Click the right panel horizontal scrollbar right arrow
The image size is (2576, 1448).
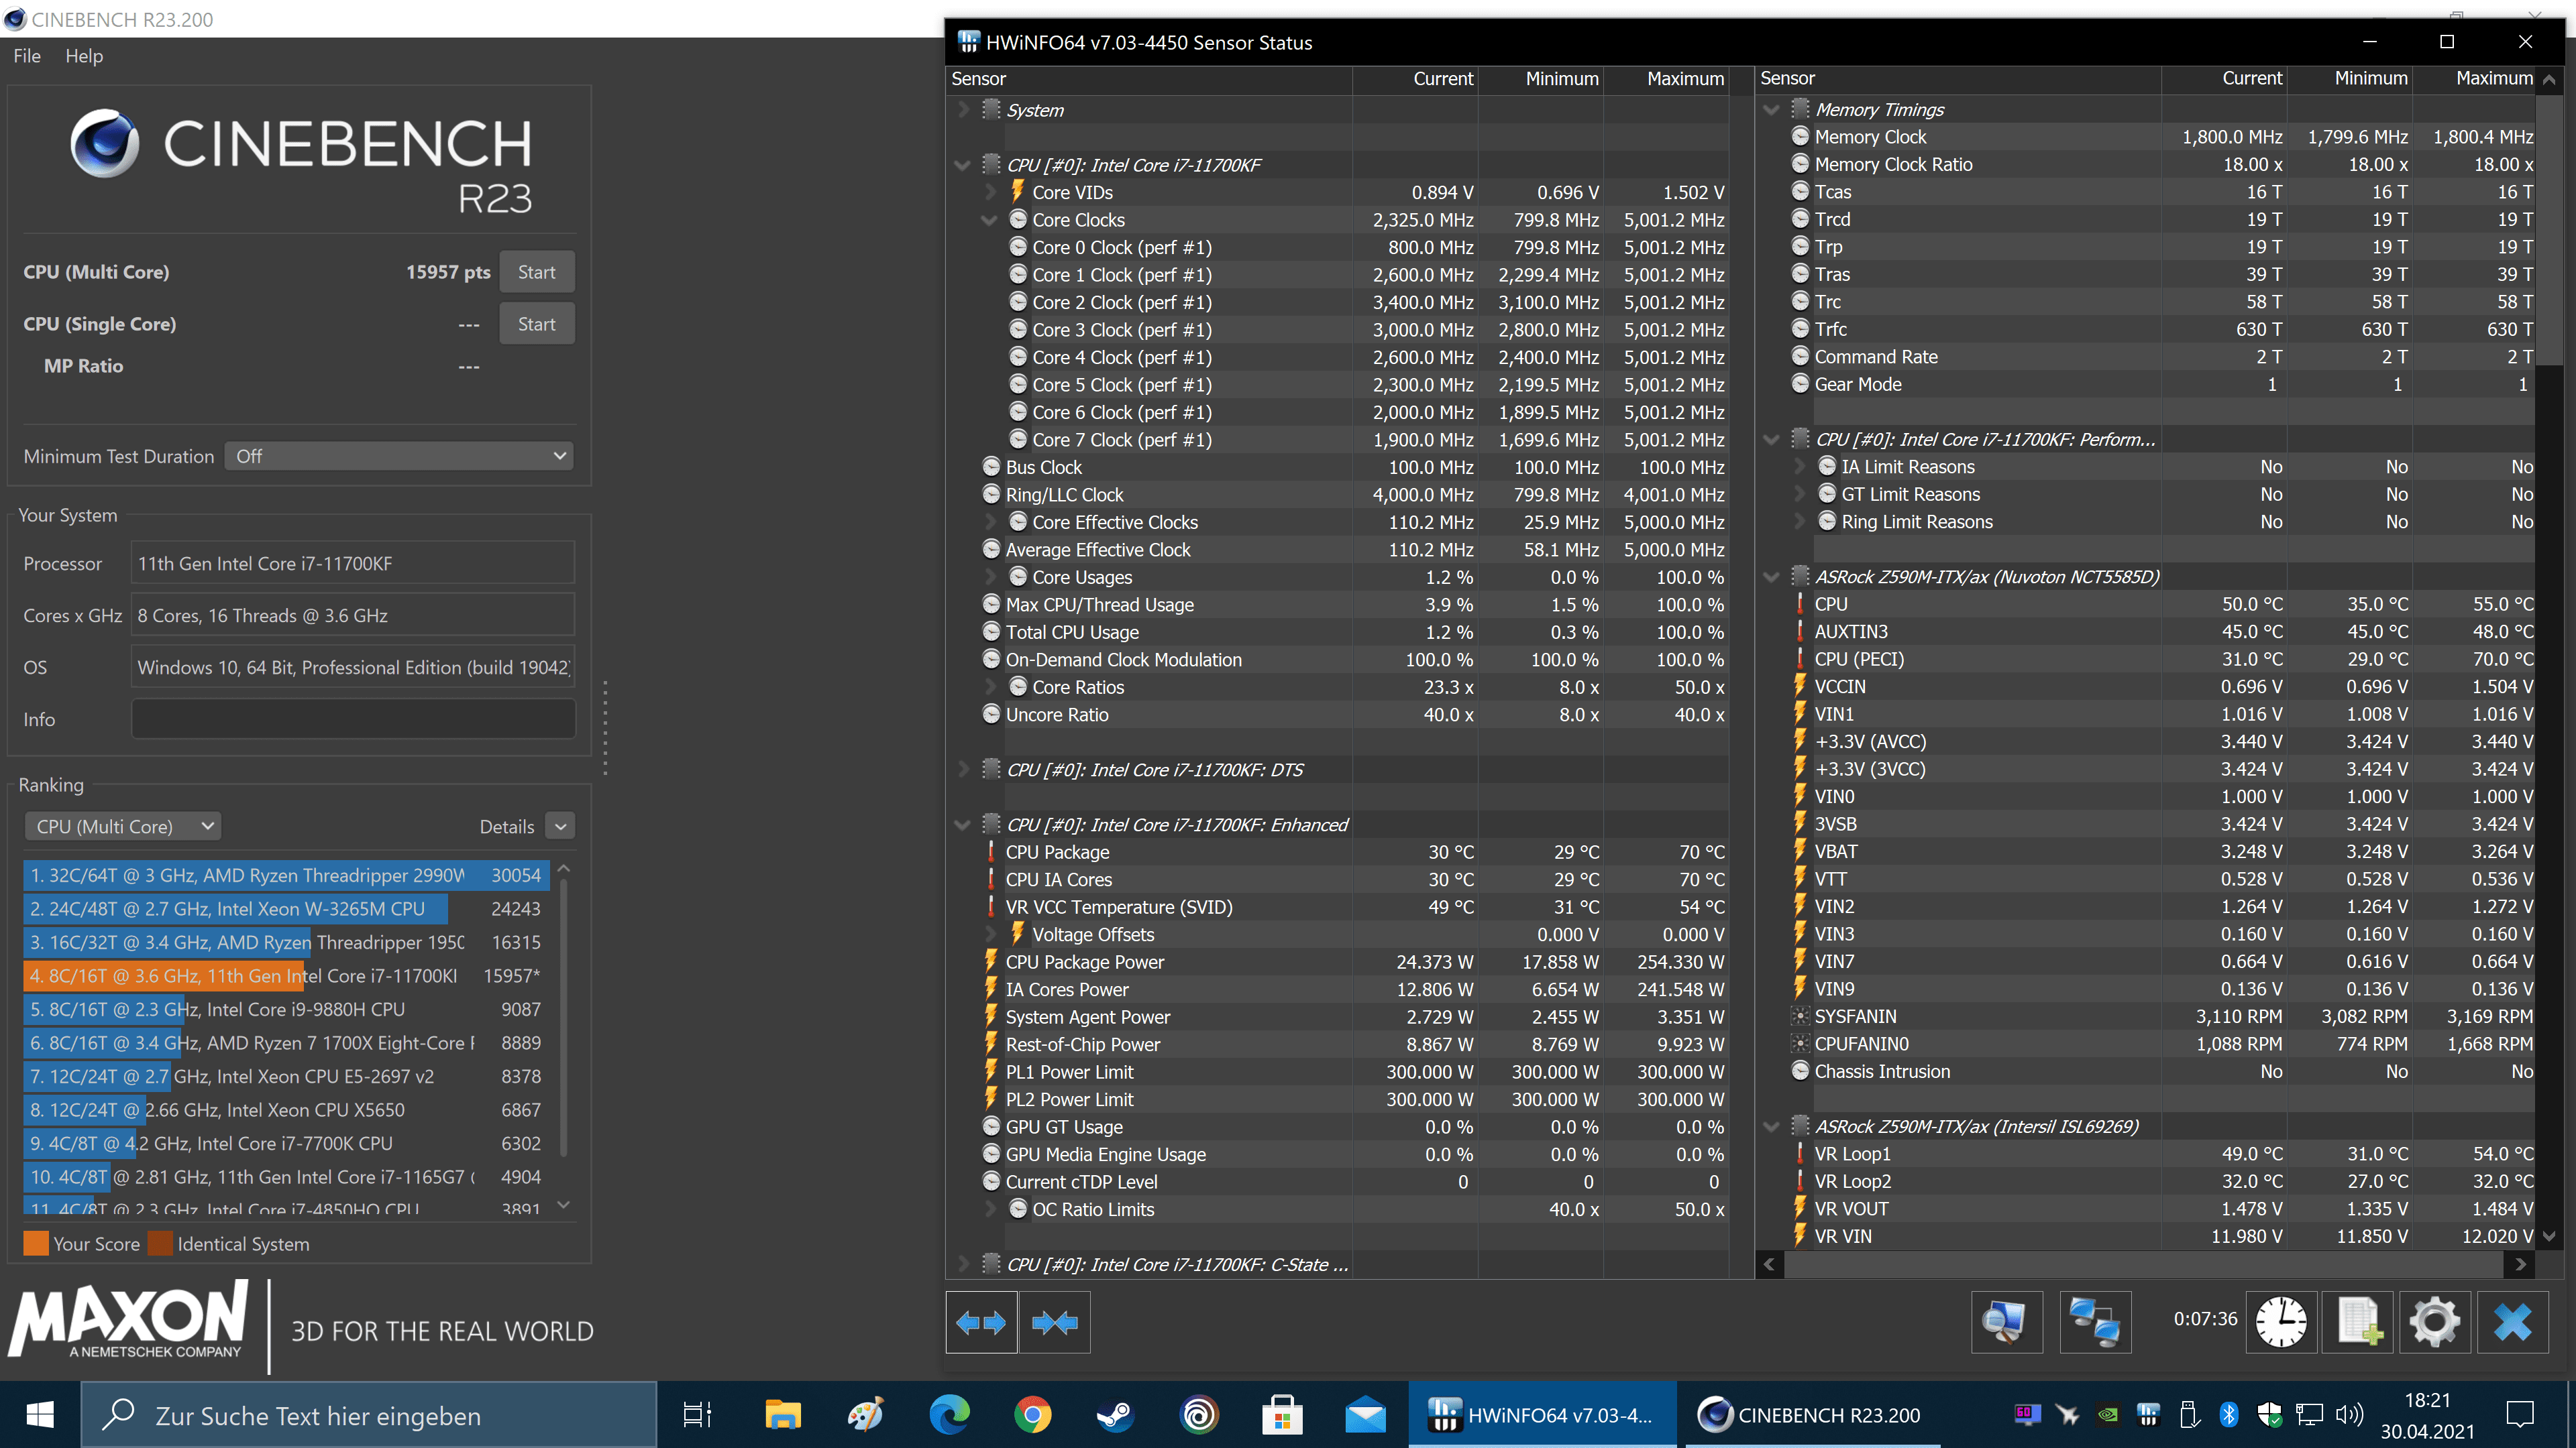2521,1265
